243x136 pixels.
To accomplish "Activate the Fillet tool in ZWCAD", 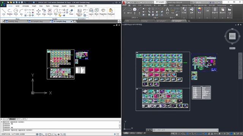I will click(56, 12).
